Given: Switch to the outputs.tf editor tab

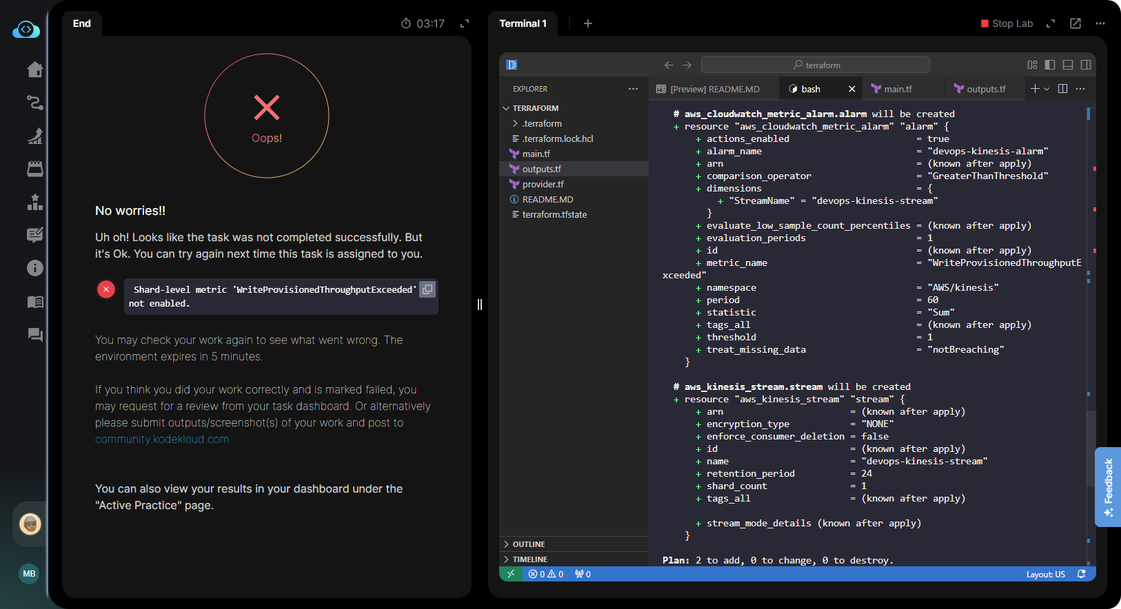Looking at the screenshot, I should pyautogui.click(x=985, y=89).
